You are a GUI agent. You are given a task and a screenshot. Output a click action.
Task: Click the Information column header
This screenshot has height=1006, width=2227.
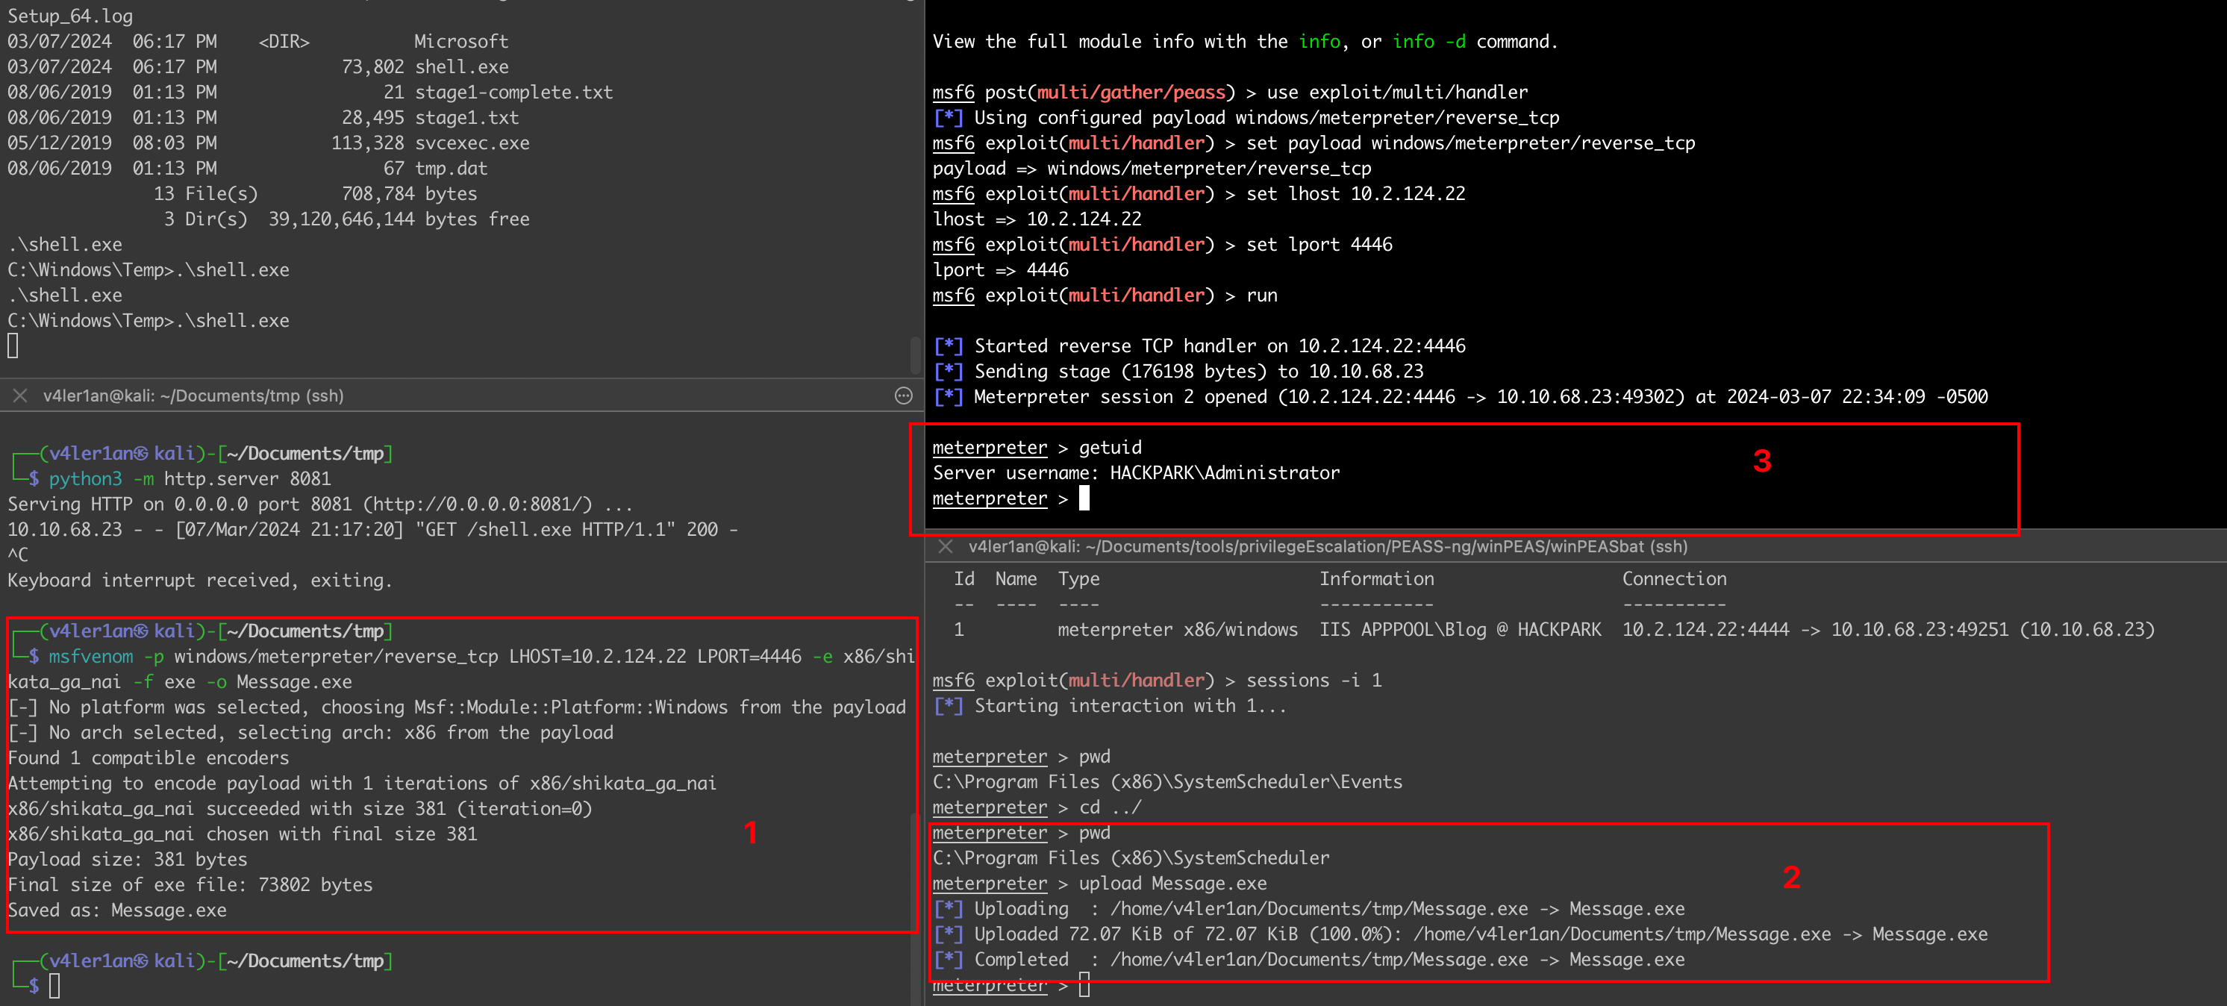pos(1376,579)
